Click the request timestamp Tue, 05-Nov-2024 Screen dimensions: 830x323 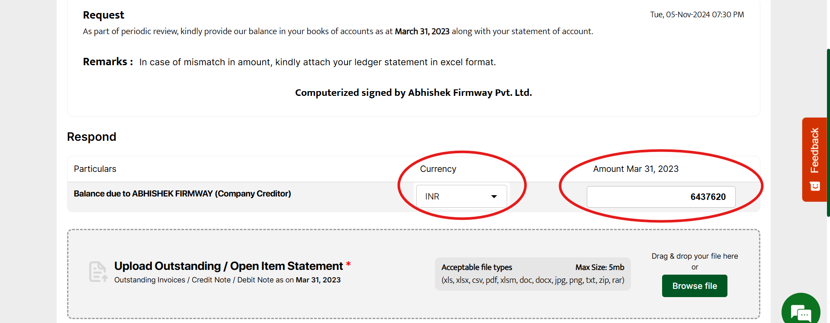click(697, 15)
